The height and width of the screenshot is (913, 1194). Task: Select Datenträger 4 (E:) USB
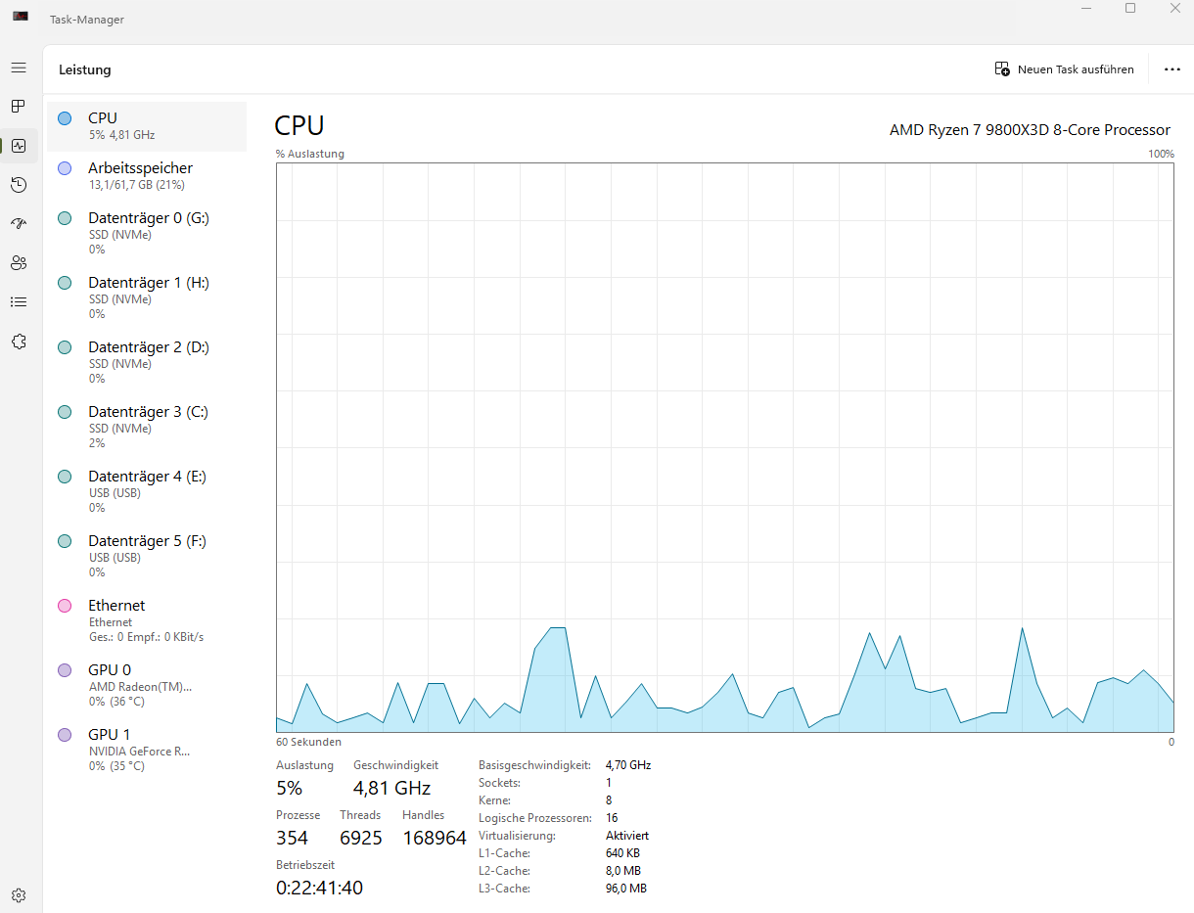147,491
